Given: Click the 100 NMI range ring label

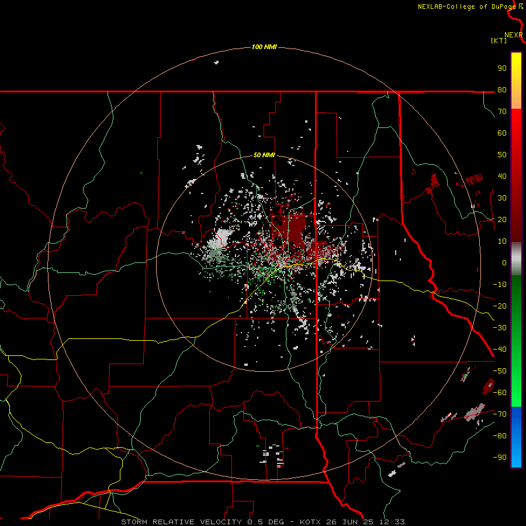Looking at the screenshot, I should pos(264,47).
